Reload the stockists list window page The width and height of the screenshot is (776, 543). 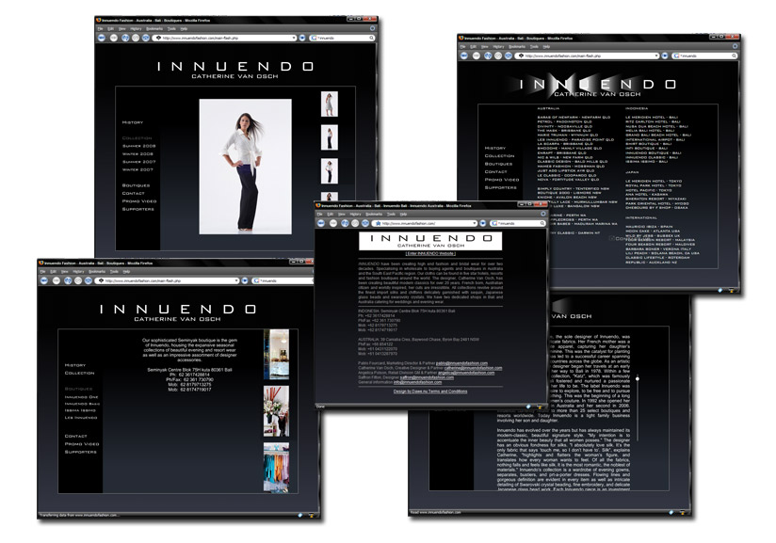[488, 56]
